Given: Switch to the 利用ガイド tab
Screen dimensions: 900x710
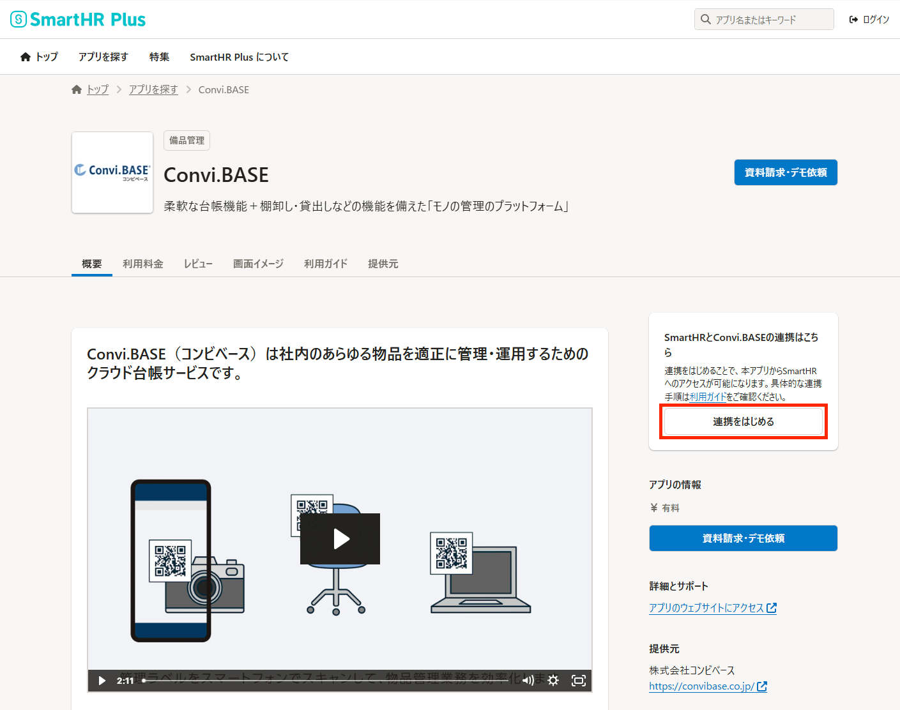Looking at the screenshot, I should 326,264.
